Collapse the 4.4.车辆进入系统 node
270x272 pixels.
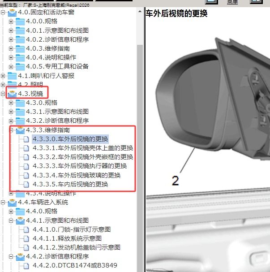[x=3, y=203]
